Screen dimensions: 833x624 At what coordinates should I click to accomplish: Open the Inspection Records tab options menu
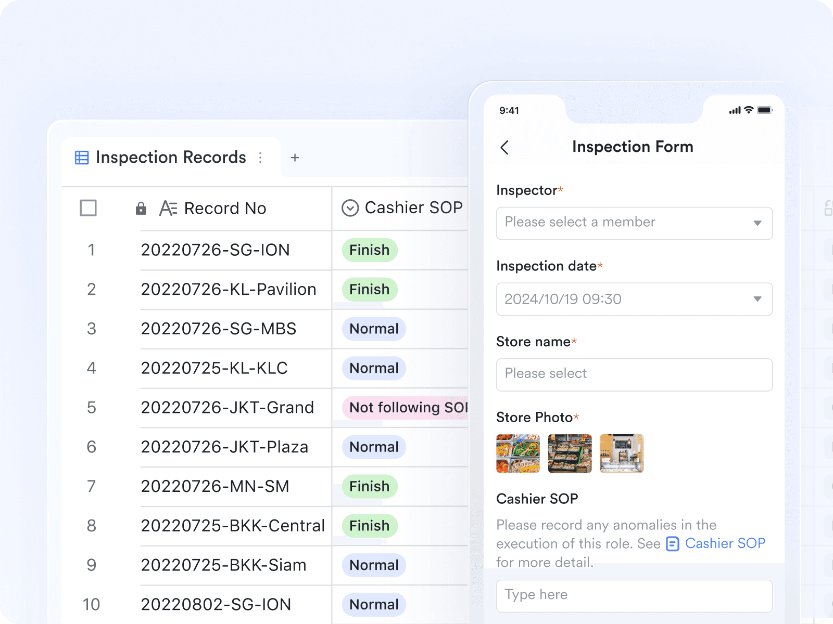260,158
